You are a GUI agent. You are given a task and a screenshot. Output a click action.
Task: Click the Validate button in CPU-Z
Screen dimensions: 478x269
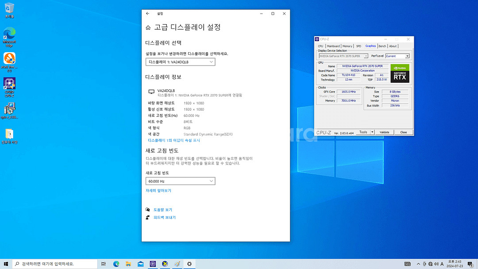384,132
